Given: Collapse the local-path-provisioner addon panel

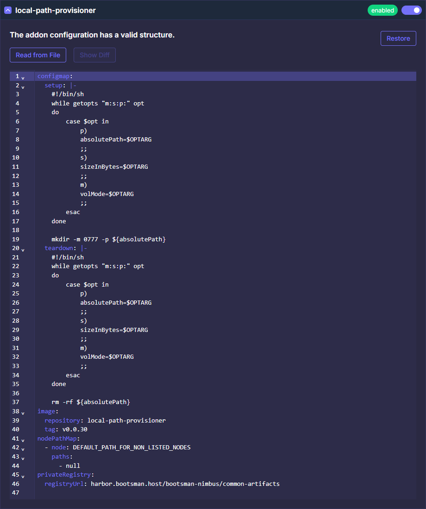Looking at the screenshot, I should point(8,10).
